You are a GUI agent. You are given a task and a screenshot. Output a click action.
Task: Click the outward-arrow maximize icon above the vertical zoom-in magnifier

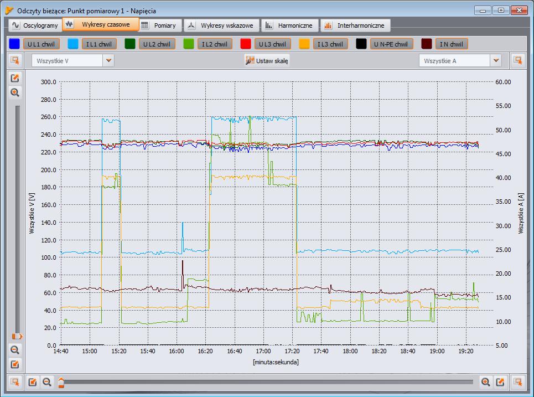pos(14,78)
